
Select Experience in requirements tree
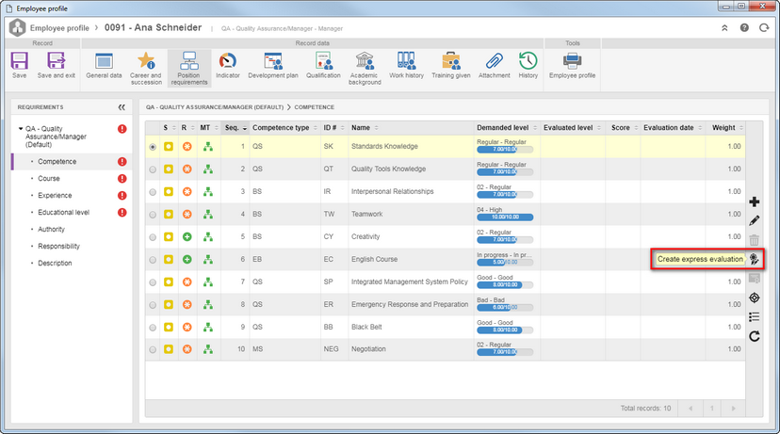pos(55,196)
